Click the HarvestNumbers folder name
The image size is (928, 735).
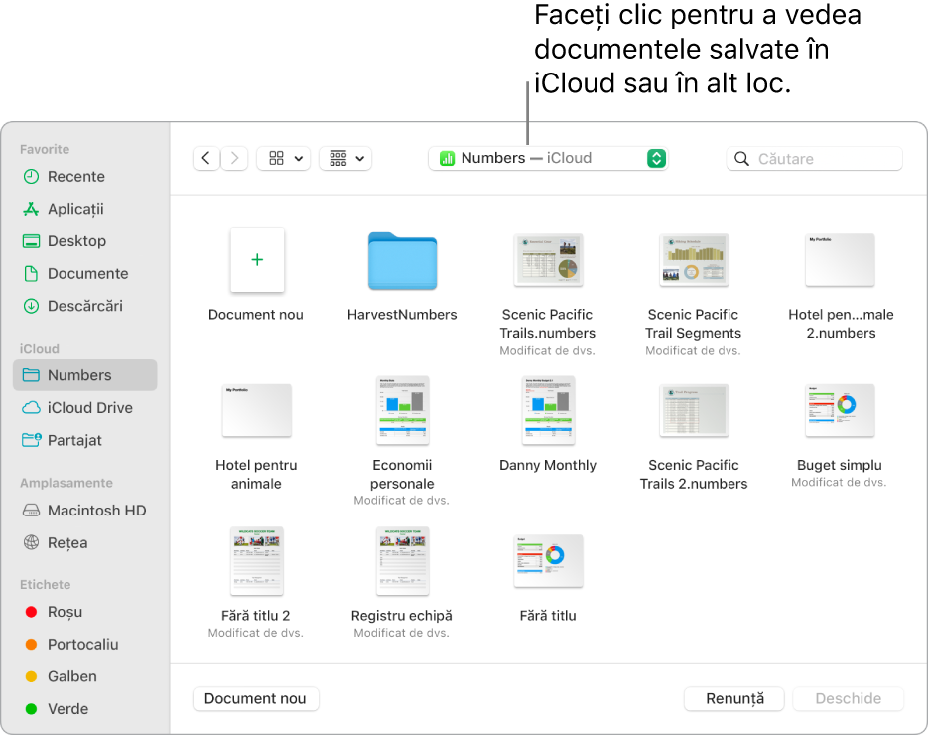pyautogui.click(x=402, y=315)
